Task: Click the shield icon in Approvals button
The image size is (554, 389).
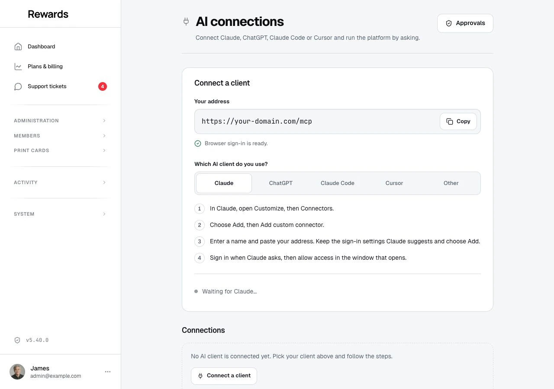Action: 449,23
